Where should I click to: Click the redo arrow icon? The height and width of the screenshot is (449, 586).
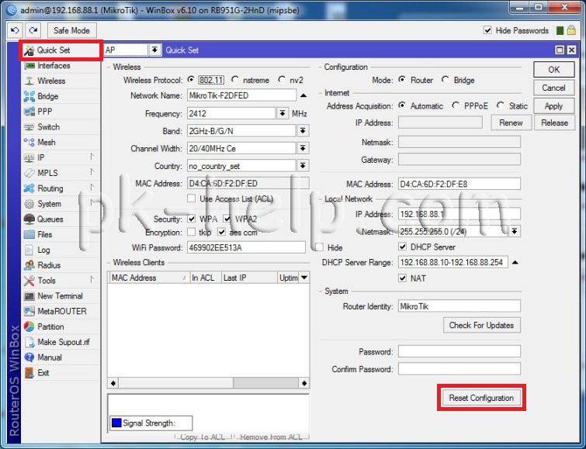tap(33, 30)
